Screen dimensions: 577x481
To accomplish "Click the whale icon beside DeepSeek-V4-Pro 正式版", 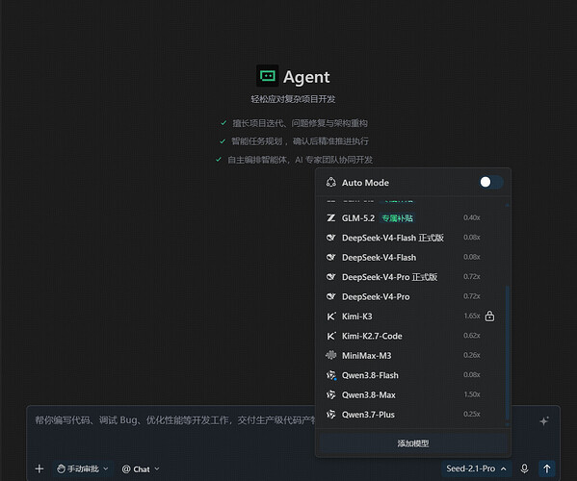I will 330,276.
